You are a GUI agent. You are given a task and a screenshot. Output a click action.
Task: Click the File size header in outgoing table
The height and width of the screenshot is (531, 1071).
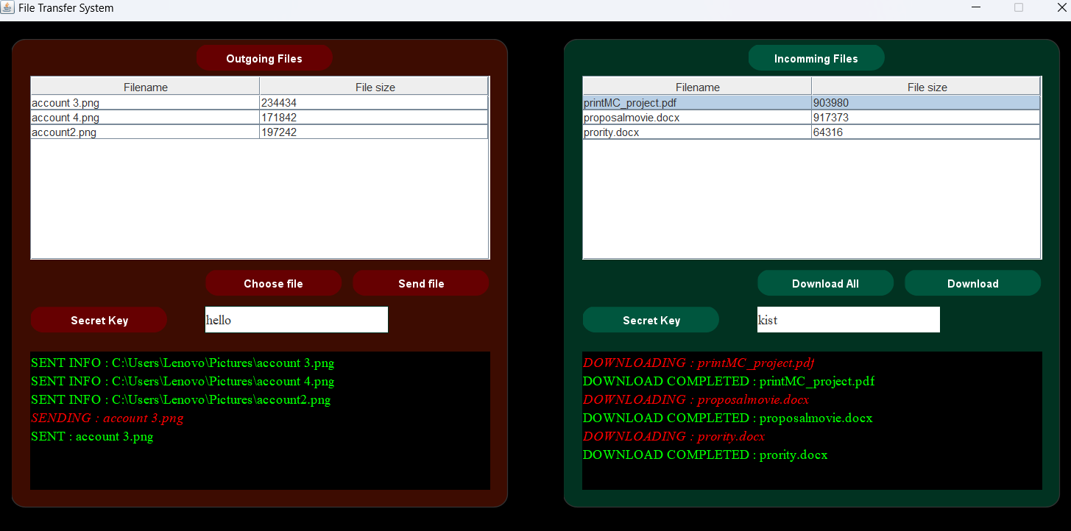375,87
